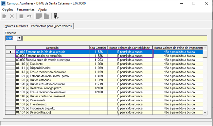Click the Cta Contábil column header
213x126 pixels.
coord(99,48)
